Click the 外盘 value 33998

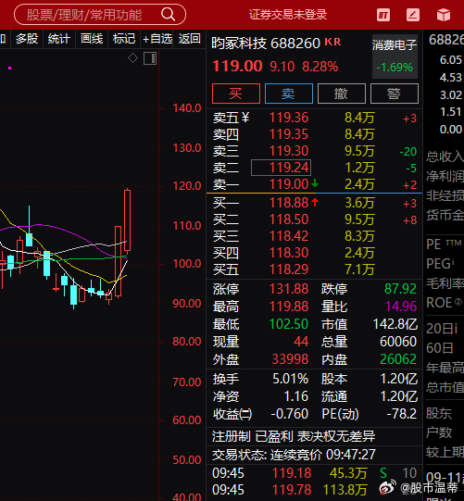coord(290,359)
